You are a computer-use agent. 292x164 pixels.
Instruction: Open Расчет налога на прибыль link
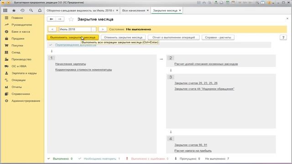pos(193,150)
